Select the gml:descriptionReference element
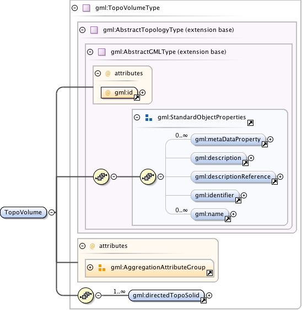The height and width of the screenshot is (310, 302). tap(233, 176)
